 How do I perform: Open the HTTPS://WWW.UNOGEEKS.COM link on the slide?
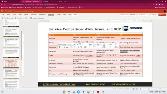pos(59,84)
